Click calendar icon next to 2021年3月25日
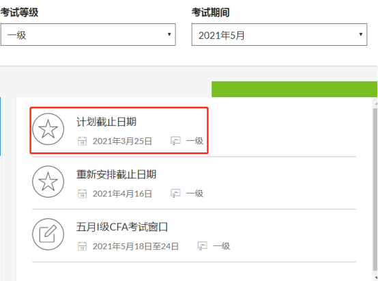 pyautogui.click(x=82, y=141)
